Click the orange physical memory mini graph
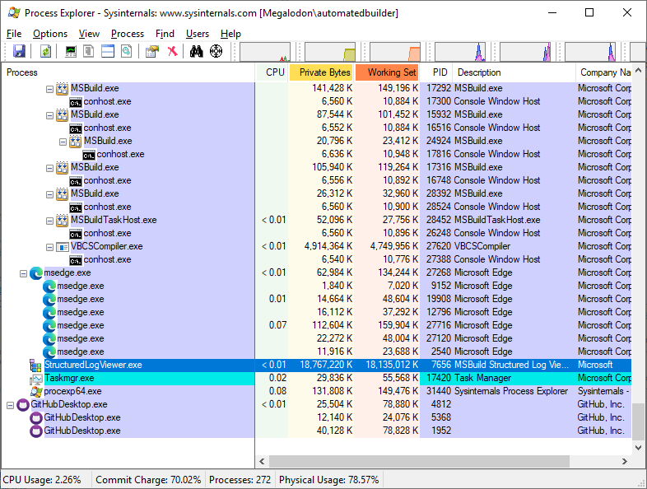The height and width of the screenshot is (489, 647). 395,52
